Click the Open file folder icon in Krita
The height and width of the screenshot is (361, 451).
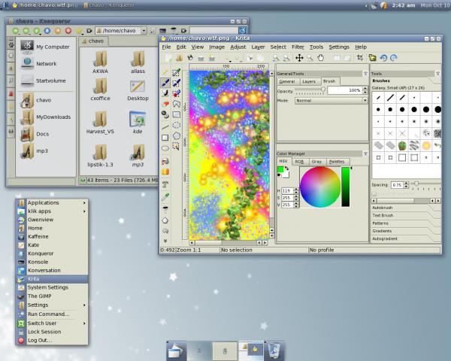[x=179, y=58]
